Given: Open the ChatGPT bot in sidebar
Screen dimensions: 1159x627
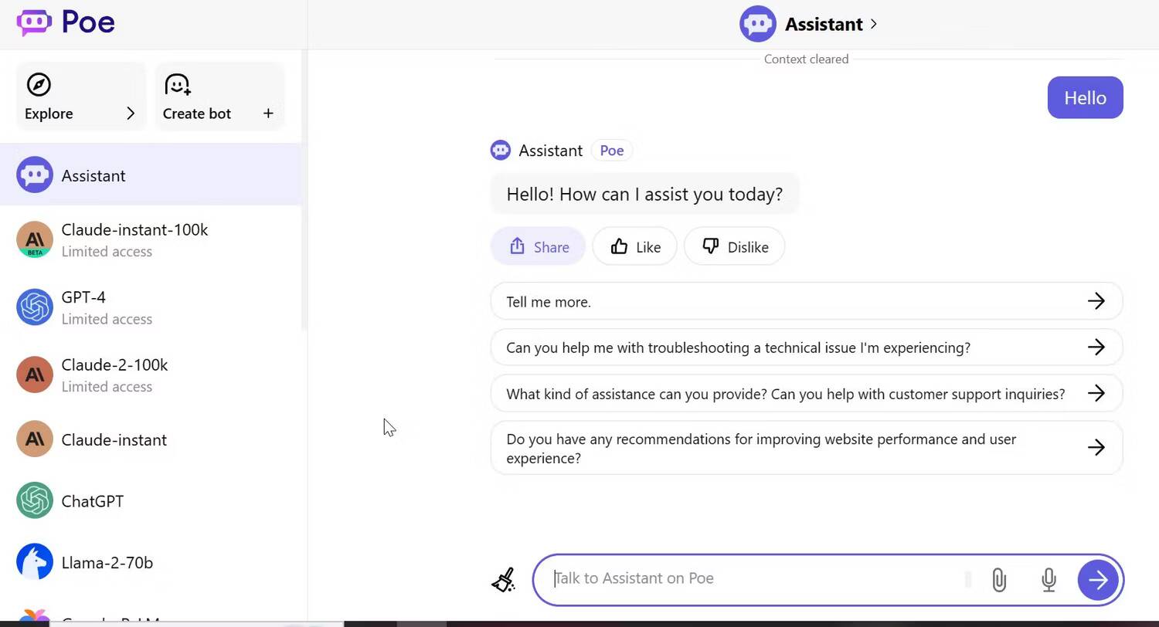Looking at the screenshot, I should 92,501.
